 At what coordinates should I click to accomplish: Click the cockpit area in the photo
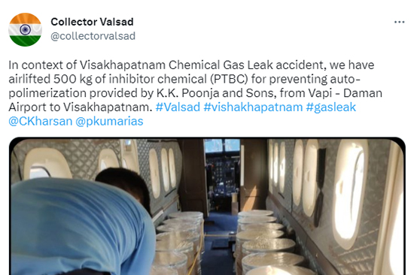click(222, 174)
